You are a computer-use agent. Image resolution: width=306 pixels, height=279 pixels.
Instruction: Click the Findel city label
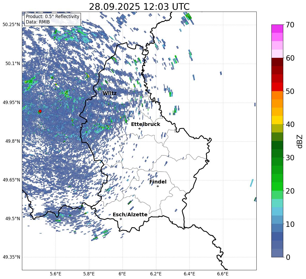(158, 182)
